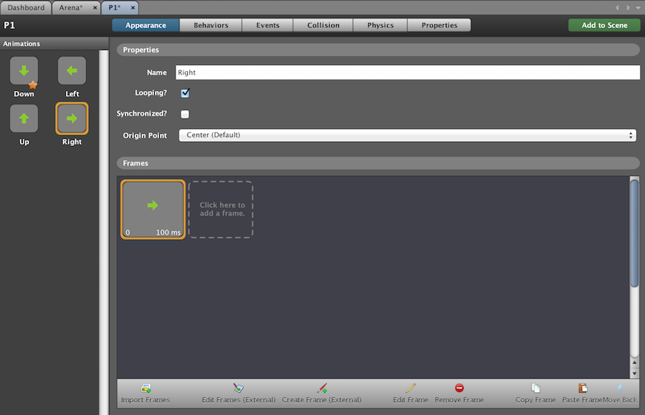645x415 pixels.
Task: Click the Paste Frame icon
Action: [583, 388]
